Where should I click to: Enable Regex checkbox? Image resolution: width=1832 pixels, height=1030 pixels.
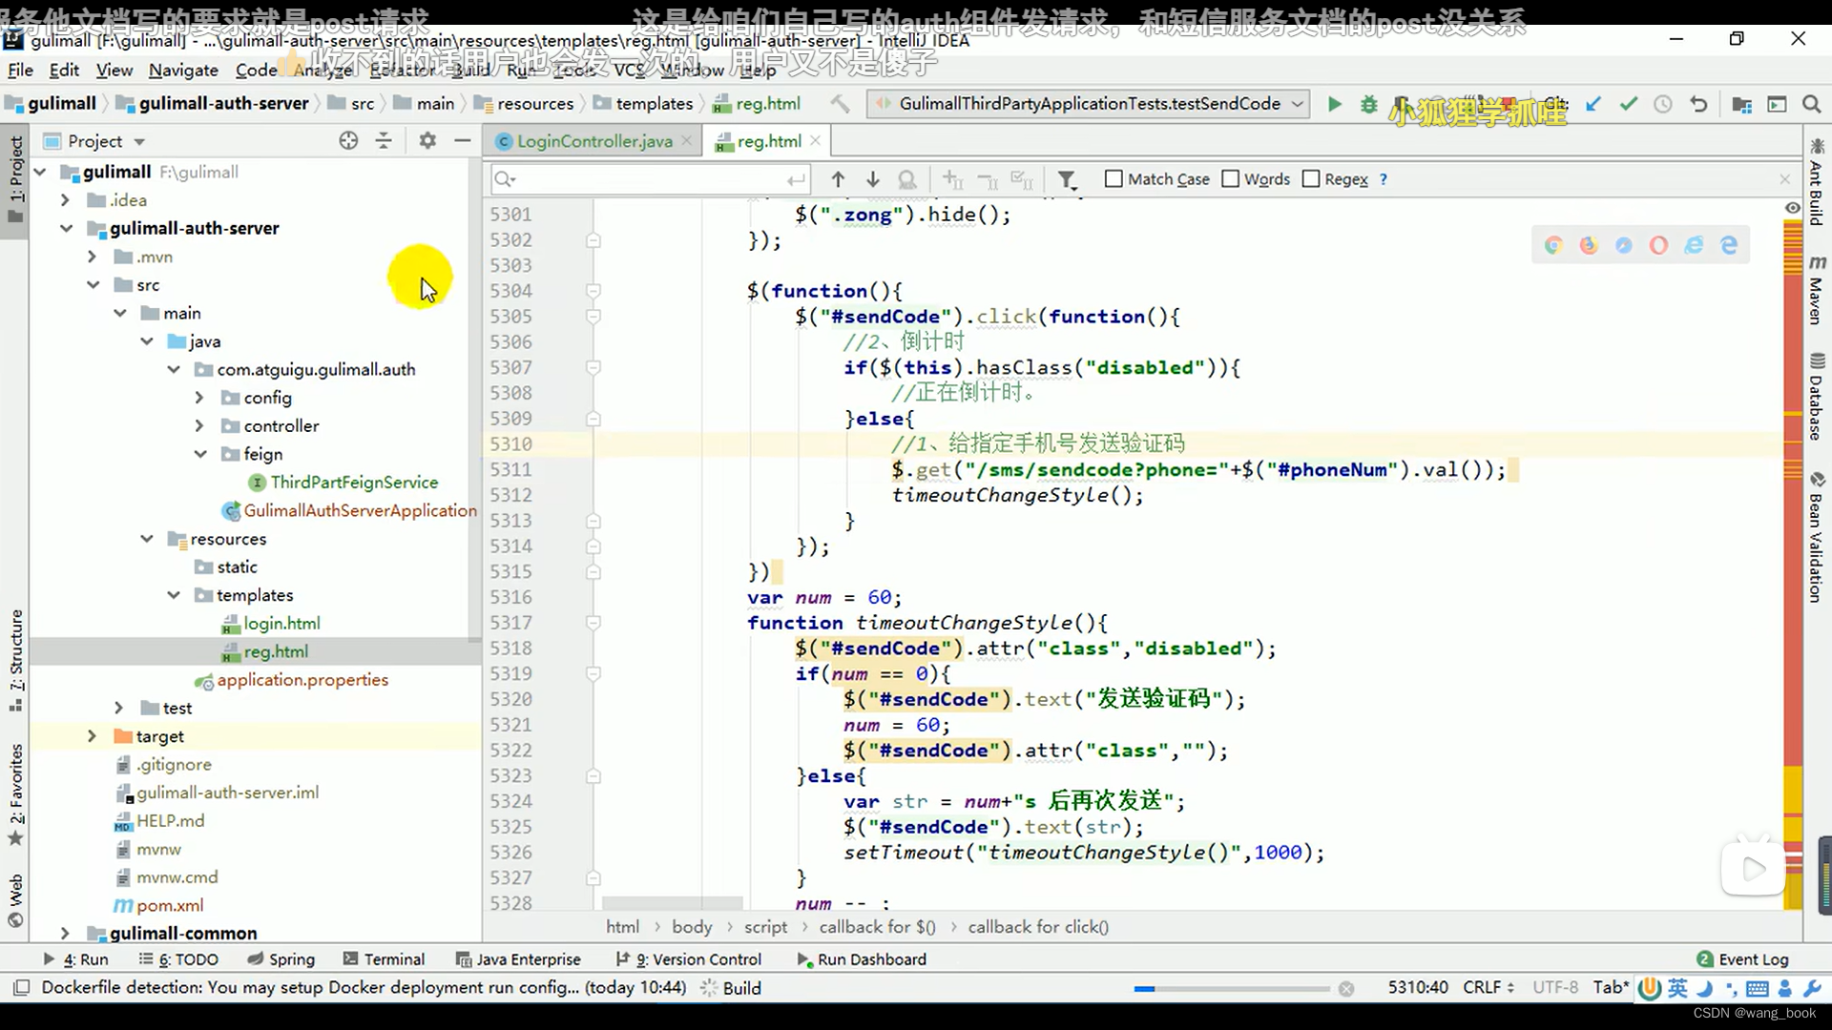point(1311,179)
